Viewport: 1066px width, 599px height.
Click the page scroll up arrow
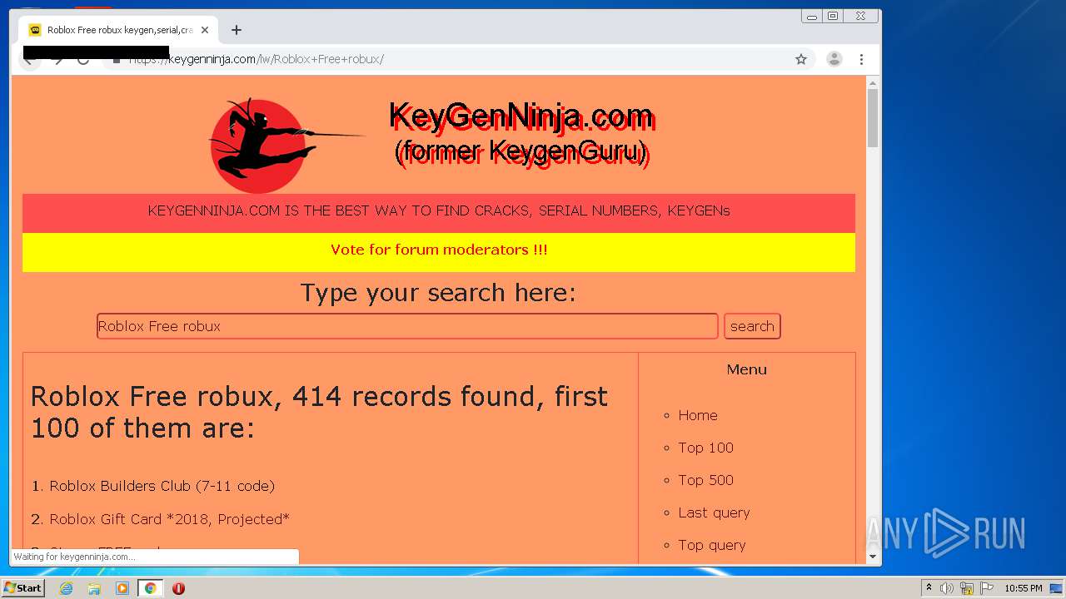[x=873, y=83]
